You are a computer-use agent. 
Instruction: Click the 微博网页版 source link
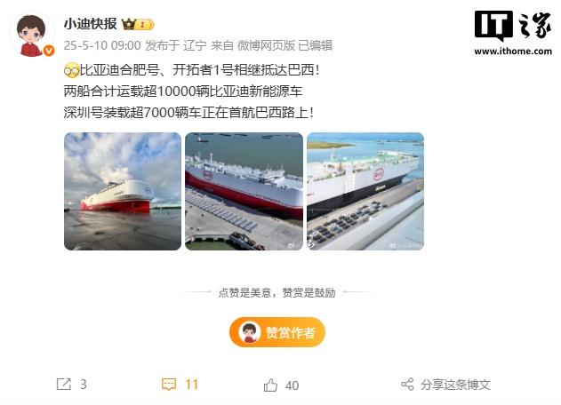[266, 45]
